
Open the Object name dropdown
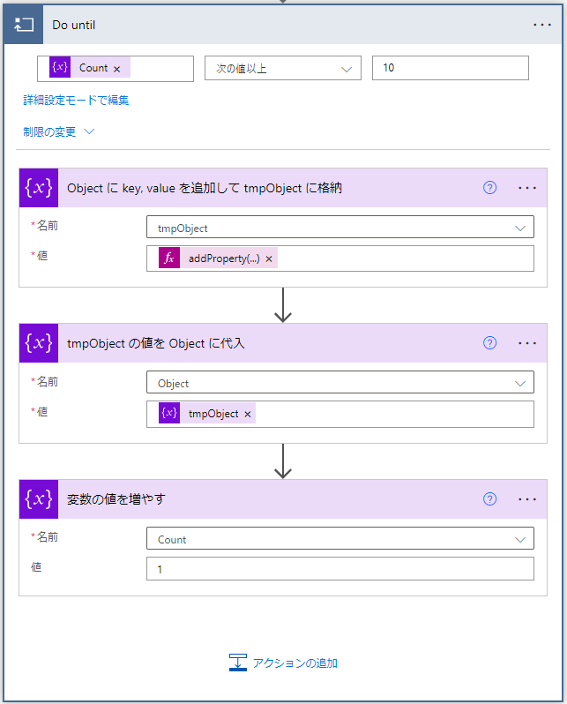coord(340,383)
